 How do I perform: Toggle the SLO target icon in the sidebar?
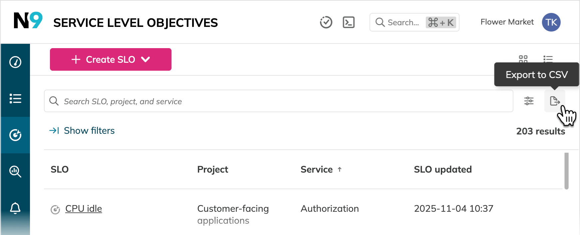[x=15, y=135]
